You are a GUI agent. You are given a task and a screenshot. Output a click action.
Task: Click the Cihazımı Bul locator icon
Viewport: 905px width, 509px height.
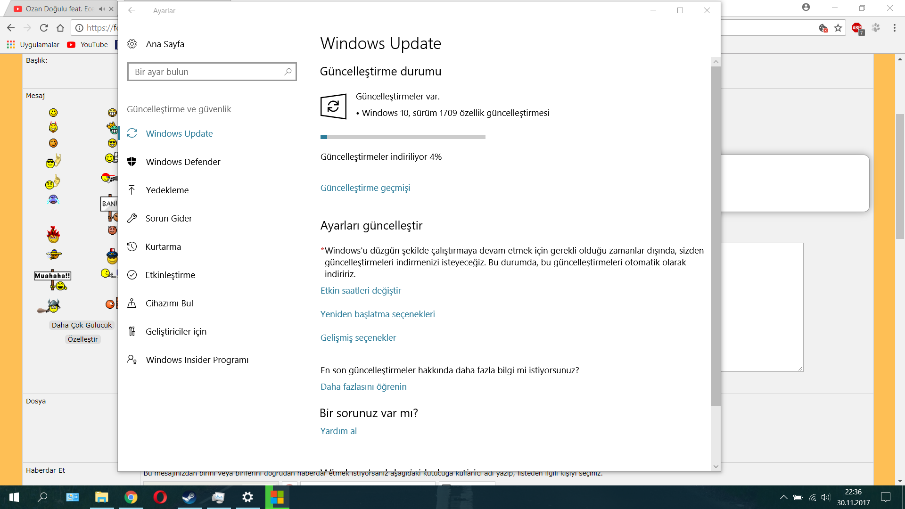coord(132,303)
